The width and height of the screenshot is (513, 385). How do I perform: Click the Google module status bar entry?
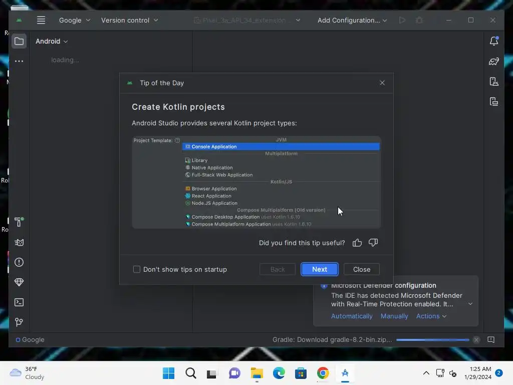pyautogui.click(x=30, y=340)
